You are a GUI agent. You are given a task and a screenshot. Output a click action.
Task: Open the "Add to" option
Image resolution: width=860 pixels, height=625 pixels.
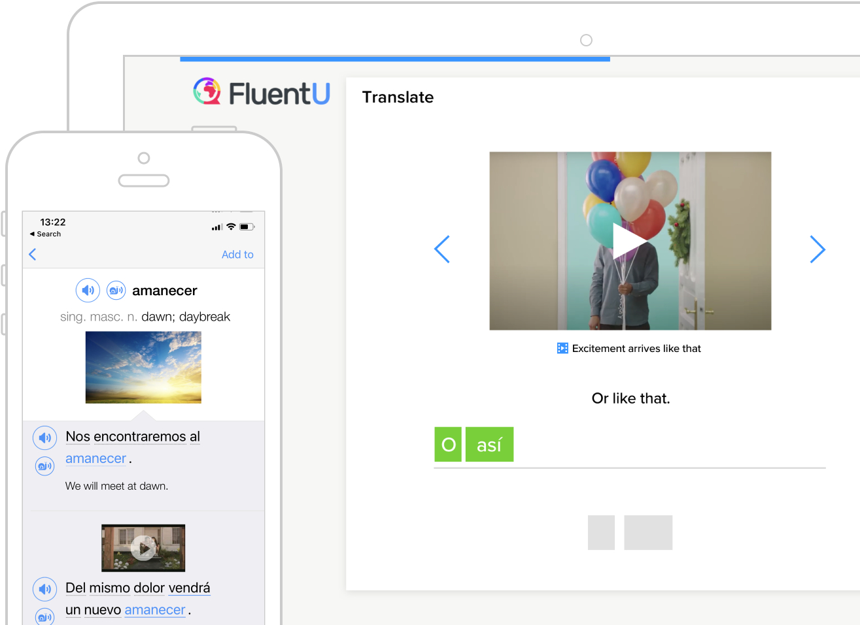tap(237, 254)
